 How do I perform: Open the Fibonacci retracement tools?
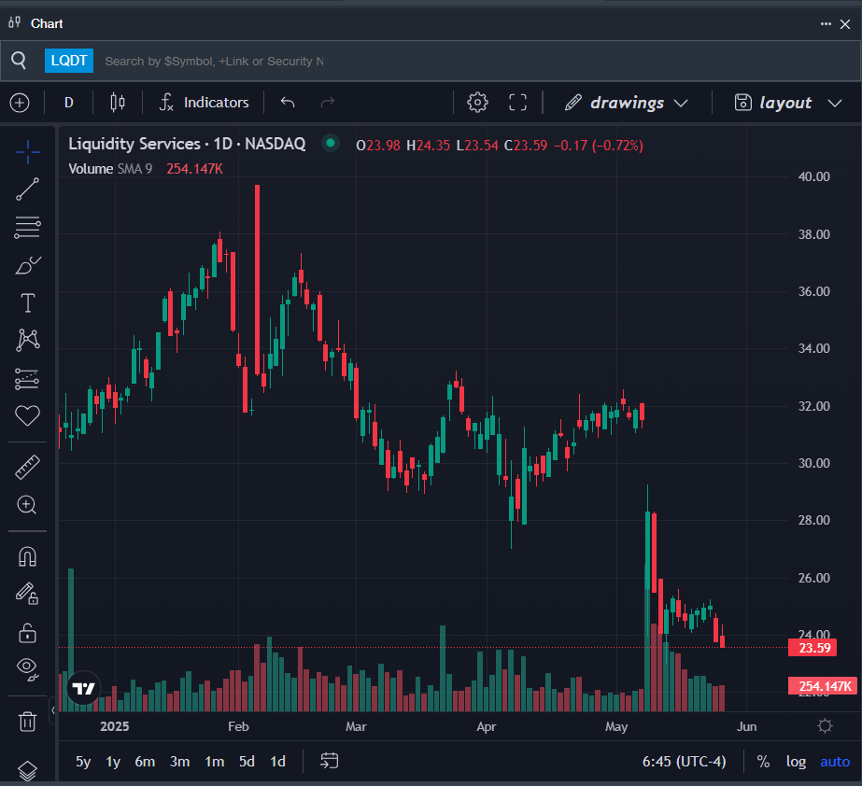tap(27, 227)
